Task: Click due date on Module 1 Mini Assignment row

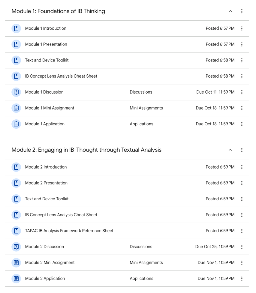Action: point(215,108)
